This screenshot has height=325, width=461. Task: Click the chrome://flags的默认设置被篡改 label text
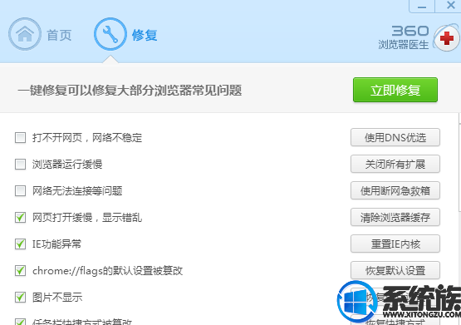point(108,271)
